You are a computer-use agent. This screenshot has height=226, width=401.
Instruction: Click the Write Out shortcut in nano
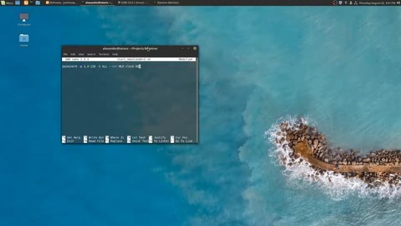coord(94,137)
